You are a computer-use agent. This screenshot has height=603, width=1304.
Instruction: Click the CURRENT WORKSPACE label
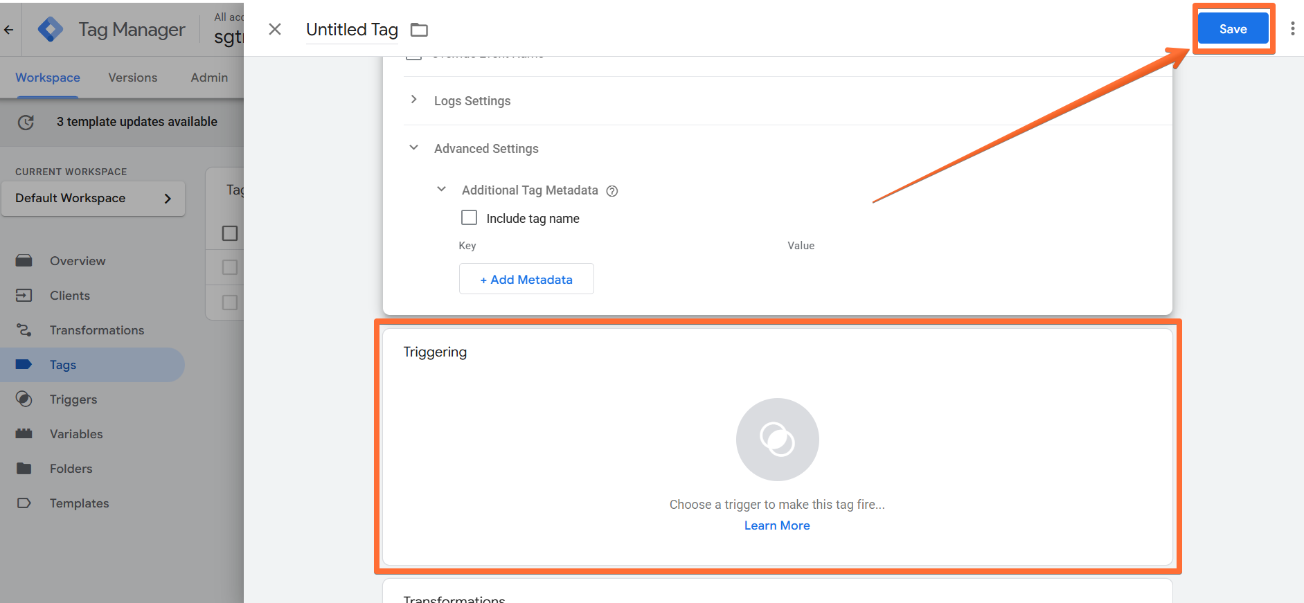pos(71,172)
